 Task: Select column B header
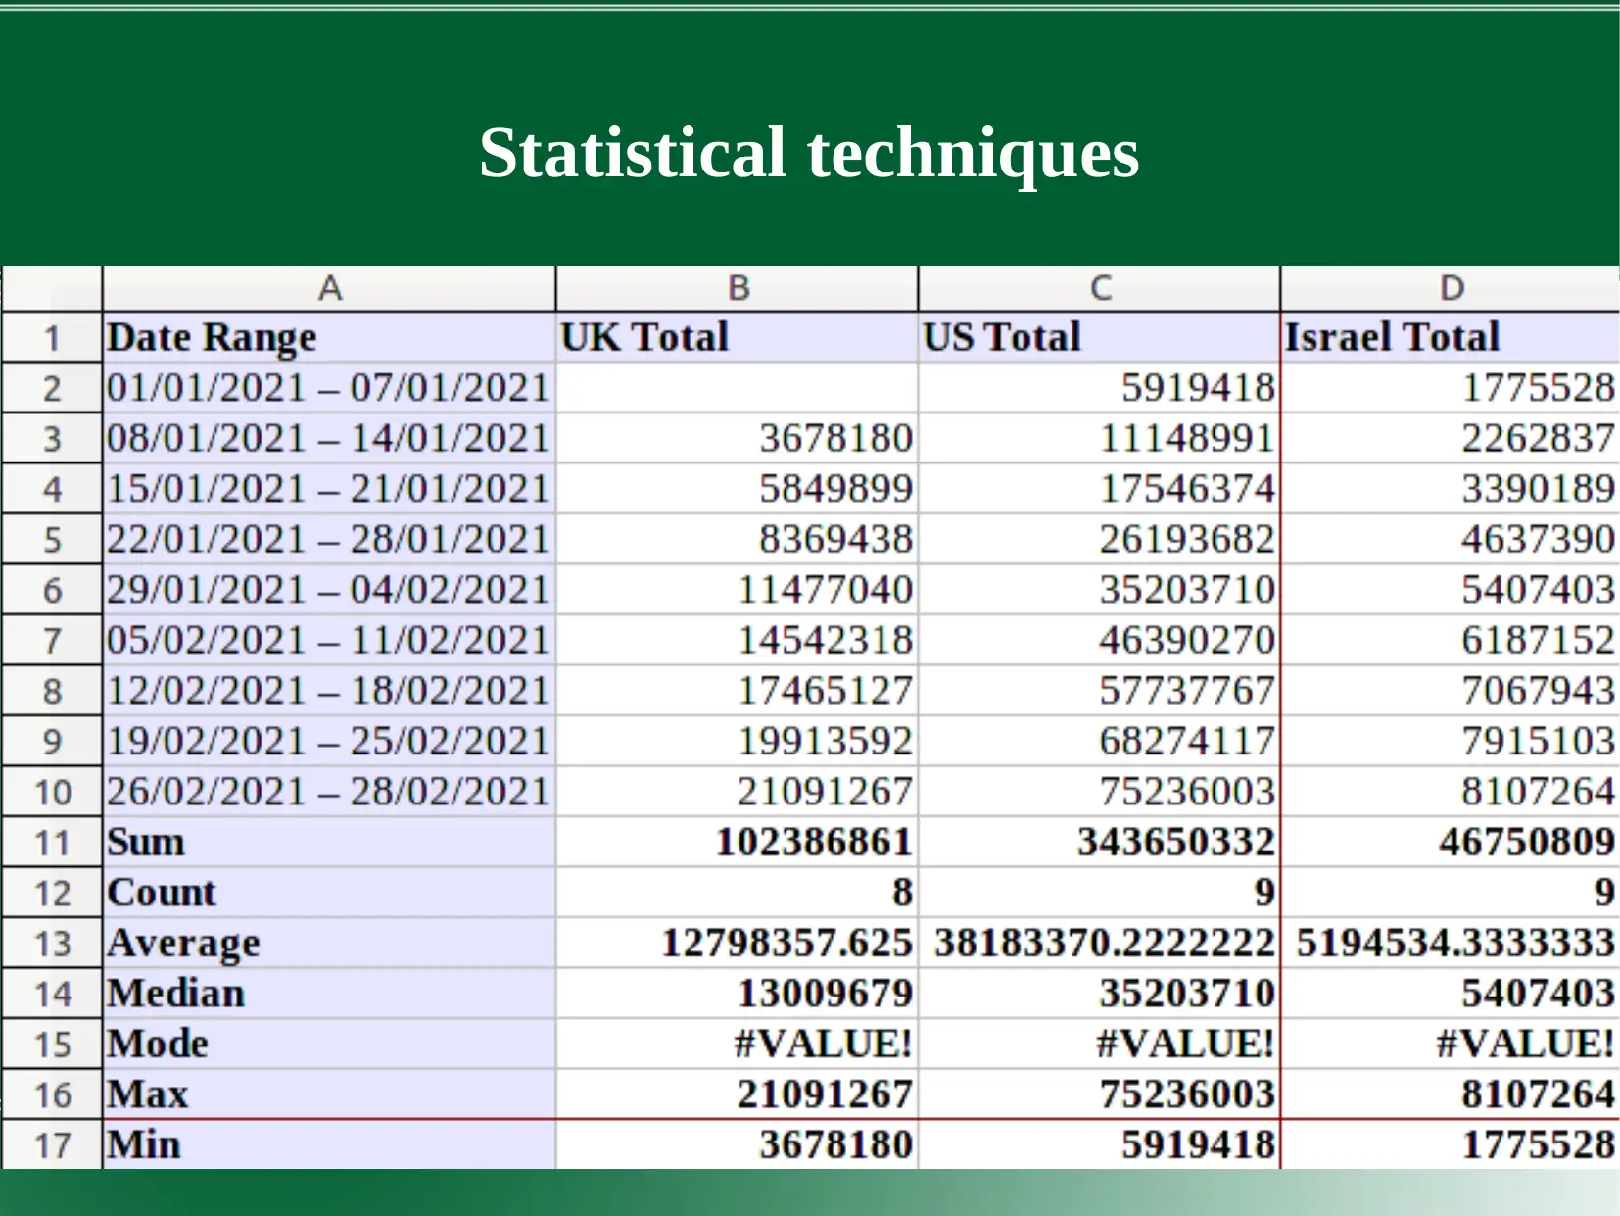coord(737,288)
